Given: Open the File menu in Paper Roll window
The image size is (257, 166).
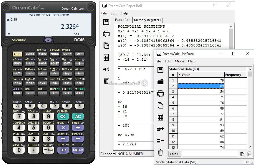Looking at the screenshot, I should click(104, 13).
